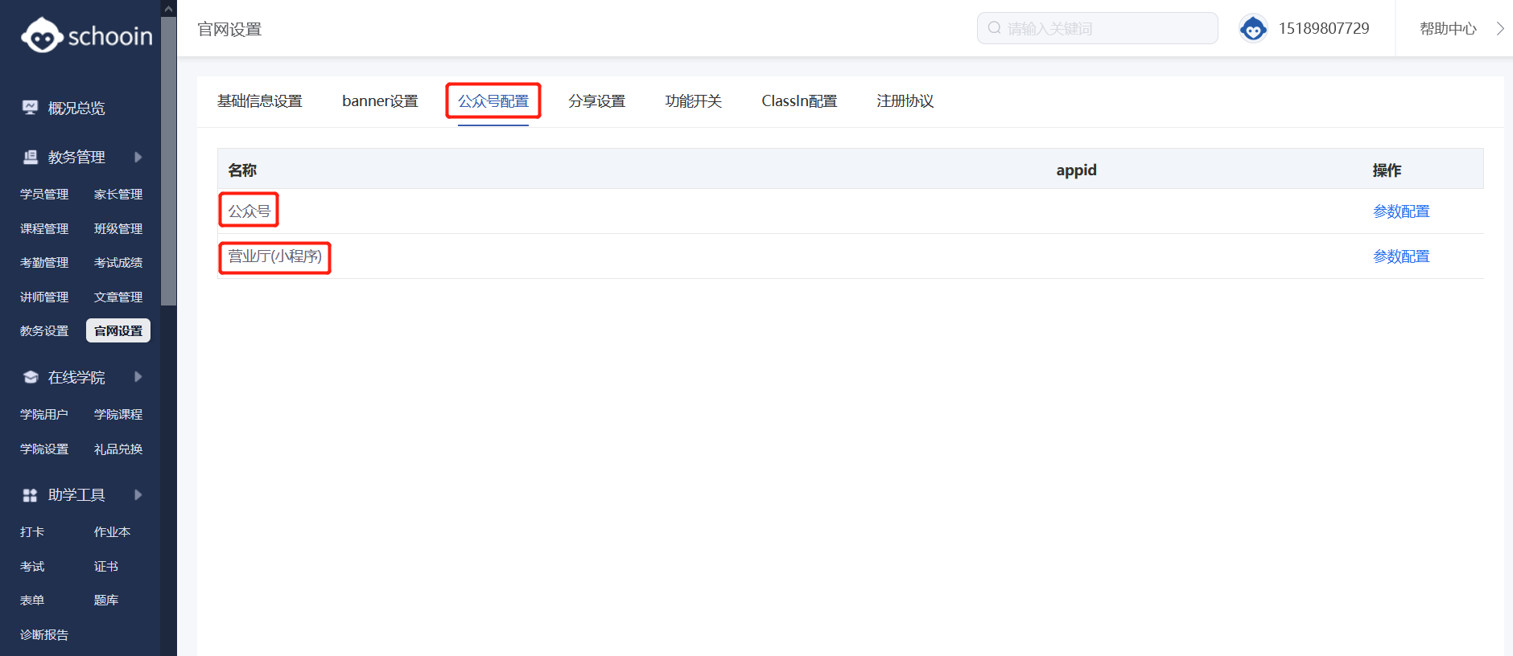Click the overview monitor icon

pyautogui.click(x=30, y=108)
